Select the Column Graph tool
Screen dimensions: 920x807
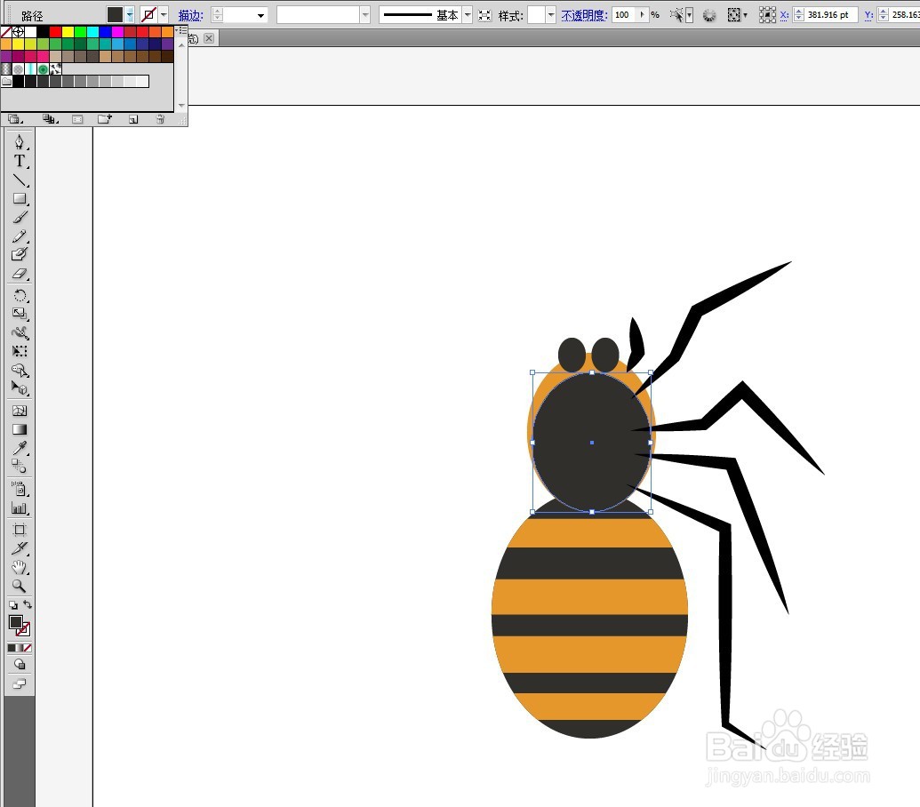pos(20,508)
